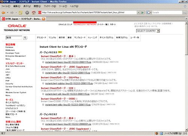Screen dimensions: 188x136
Task: Select the マニュアル navigation tab
Action: coord(52,38)
